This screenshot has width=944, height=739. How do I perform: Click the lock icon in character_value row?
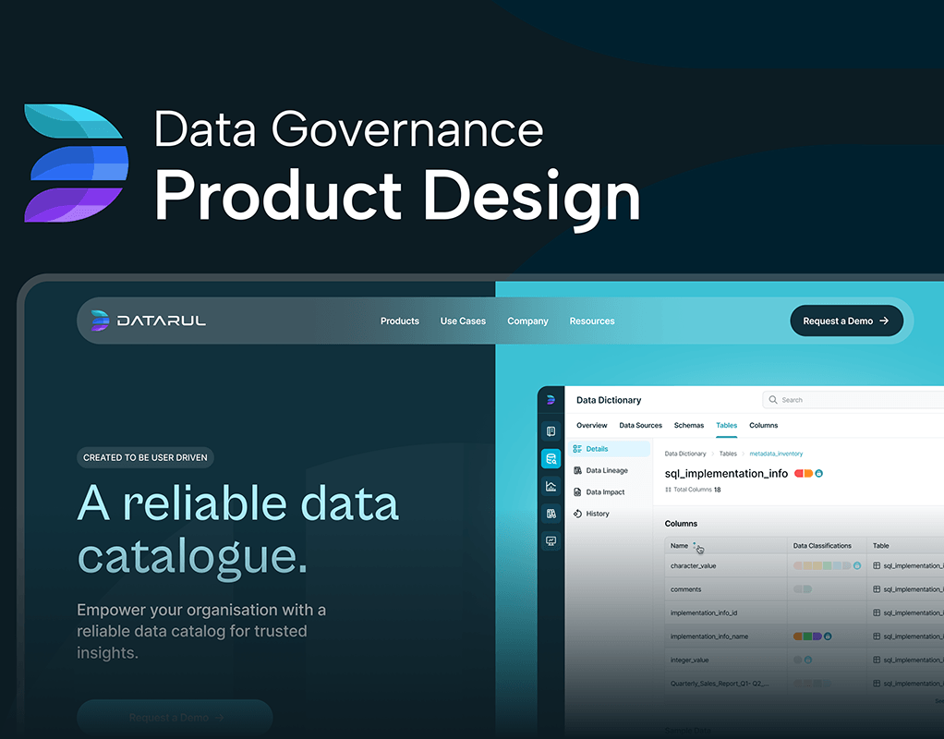pyautogui.click(x=857, y=565)
